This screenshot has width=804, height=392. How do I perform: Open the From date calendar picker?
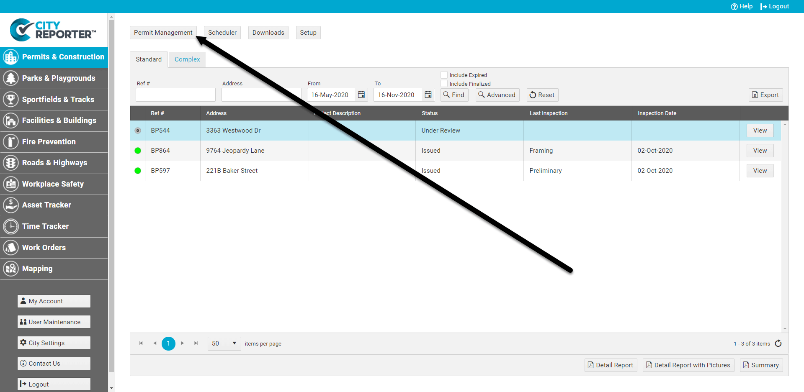(361, 95)
